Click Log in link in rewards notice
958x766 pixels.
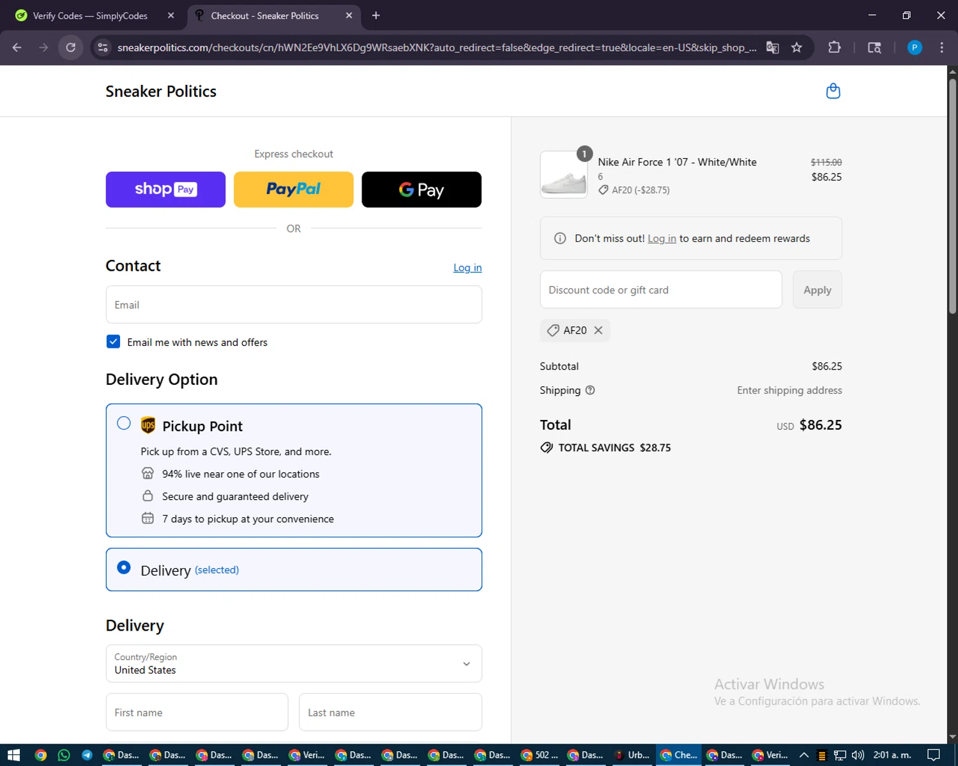[662, 238]
